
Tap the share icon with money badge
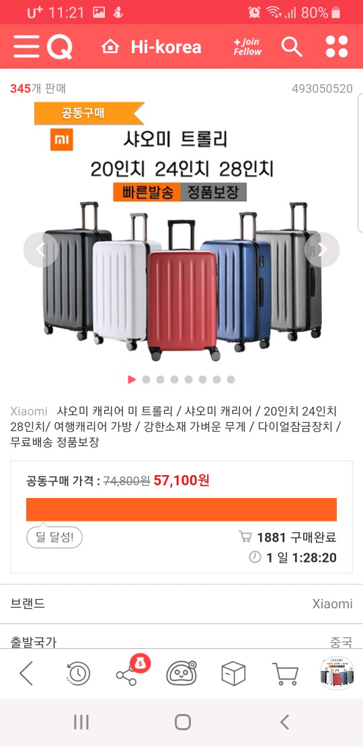click(x=131, y=671)
